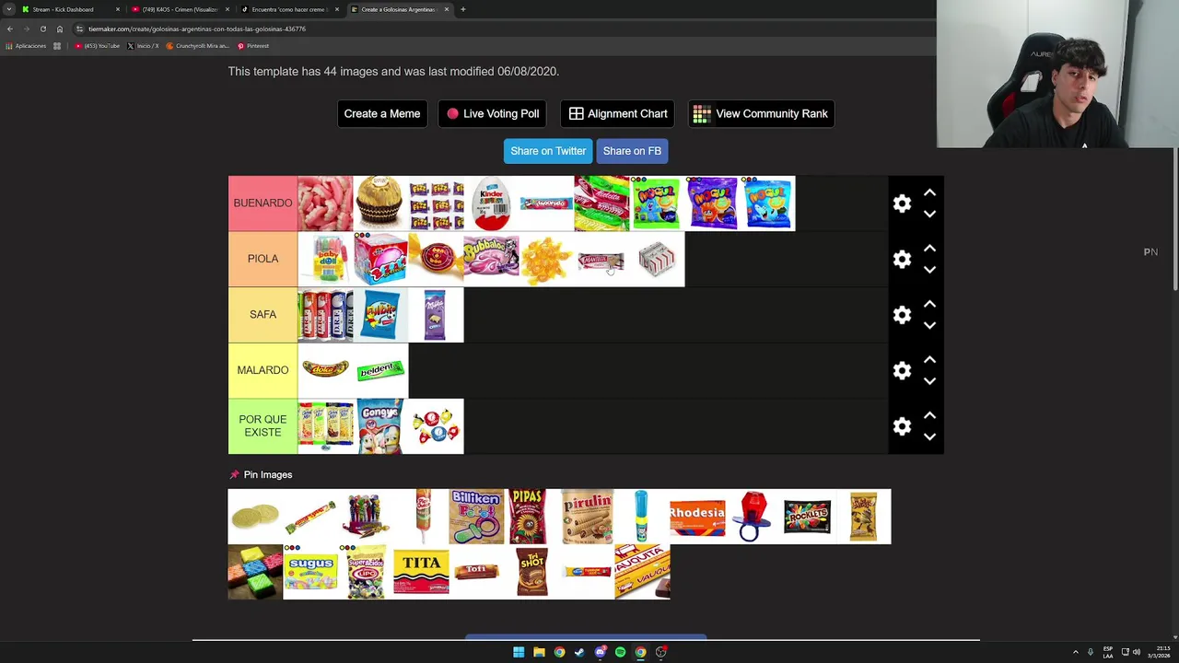Select the red ring pop image
Image resolution: width=1179 pixels, height=663 pixels.
tap(753, 517)
